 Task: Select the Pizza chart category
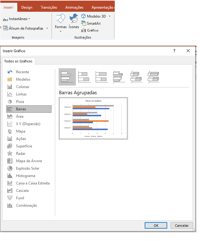20,102
